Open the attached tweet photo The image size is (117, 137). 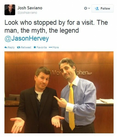59,92
